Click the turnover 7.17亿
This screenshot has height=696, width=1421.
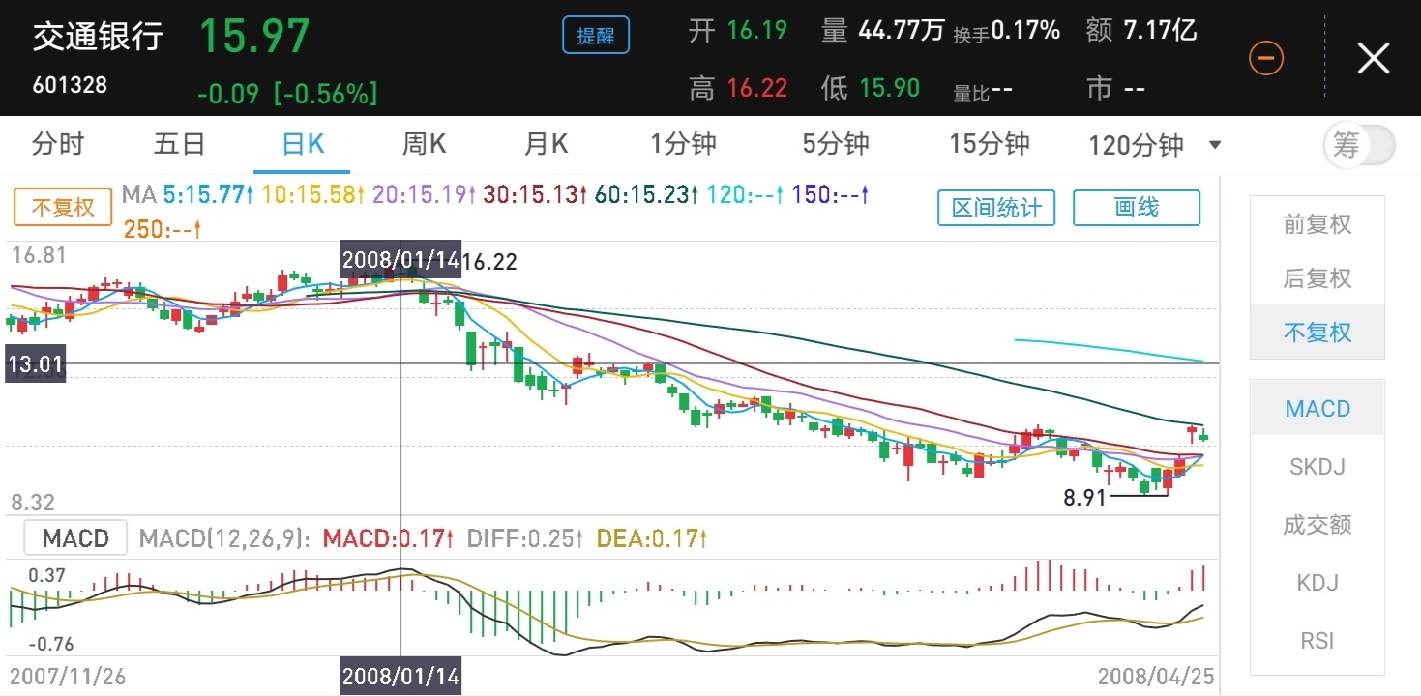tap(1160, 30)
